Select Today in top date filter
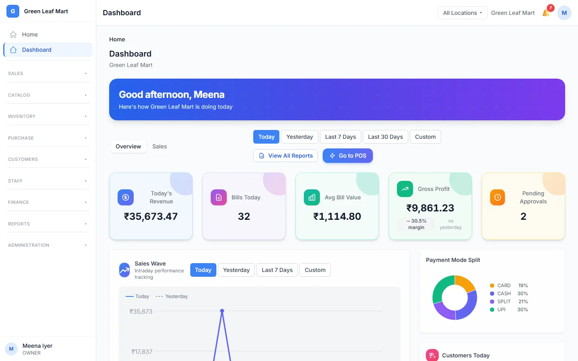Image resolution: width=578 pixels, height=361 pixels. pos(267,137)
